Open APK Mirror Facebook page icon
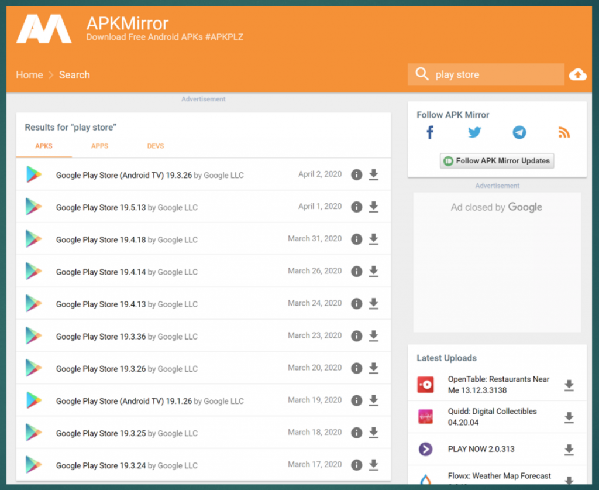Screen dimensions: 599x490 pyautogui.click(x=430, y=133)
